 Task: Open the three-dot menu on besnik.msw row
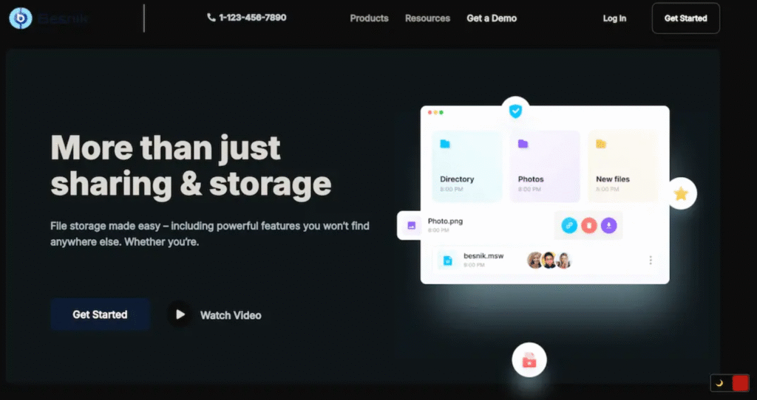651,261
